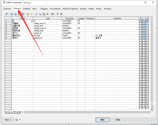Image resolution: width=158 pixels, height=125 pixels.
Task: Click the create_user_id code cell
Action: click(x=47, y=23)
